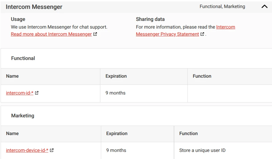Click external-link icon next to intercom-device-id-*
This screenshot has width=272, height=159.
(x=52, y=150)
